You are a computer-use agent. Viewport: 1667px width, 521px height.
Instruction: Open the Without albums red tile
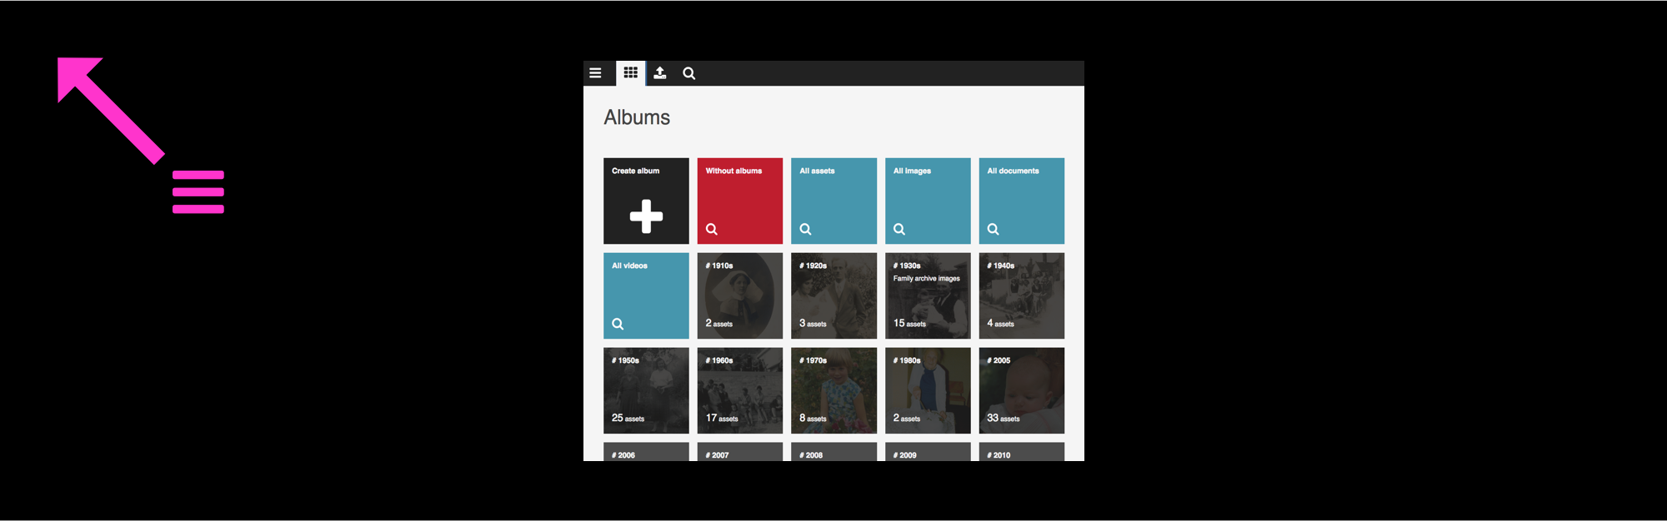tap(740, 201)
